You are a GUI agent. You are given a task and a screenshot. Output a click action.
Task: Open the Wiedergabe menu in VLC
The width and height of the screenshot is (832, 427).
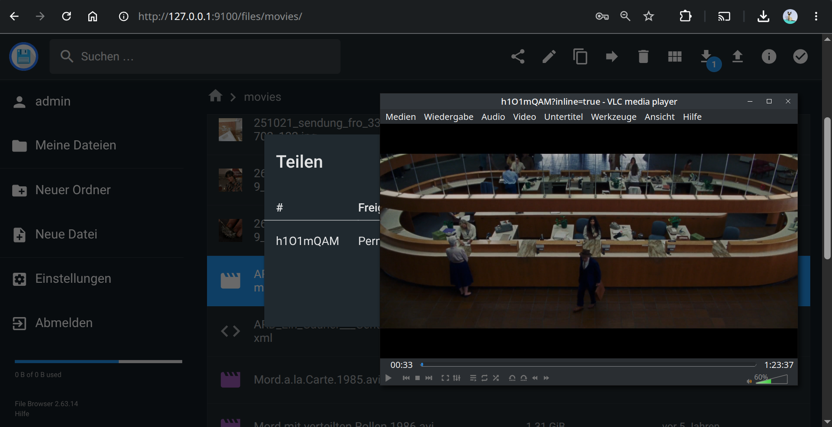[448, 117]
